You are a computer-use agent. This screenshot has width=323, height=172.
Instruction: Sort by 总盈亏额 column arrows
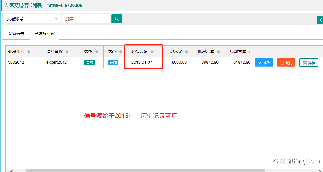[x=250, y=52]
